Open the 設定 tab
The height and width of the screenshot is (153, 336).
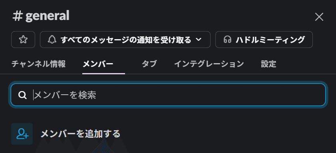point(268,64)
